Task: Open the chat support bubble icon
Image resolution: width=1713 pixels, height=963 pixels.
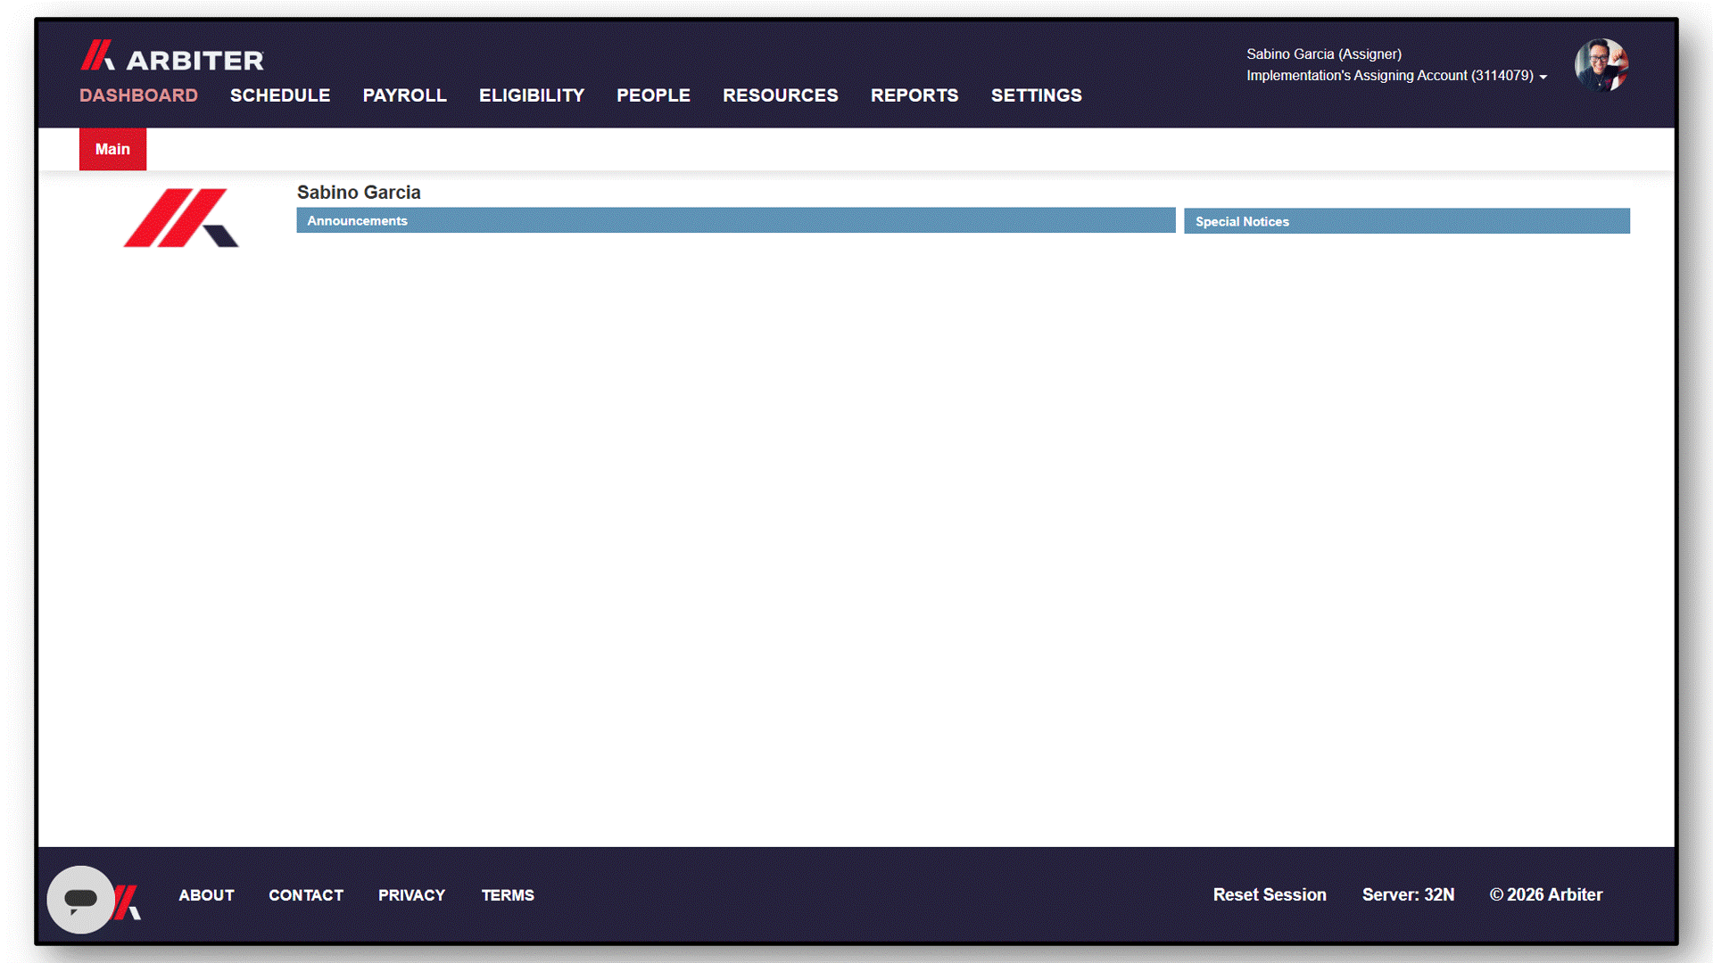Action: click(80, 899)
